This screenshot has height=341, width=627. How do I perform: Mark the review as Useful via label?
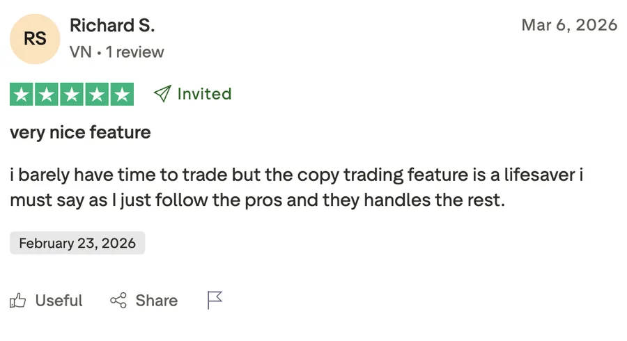pyautogui.click(x=59, y=301)
